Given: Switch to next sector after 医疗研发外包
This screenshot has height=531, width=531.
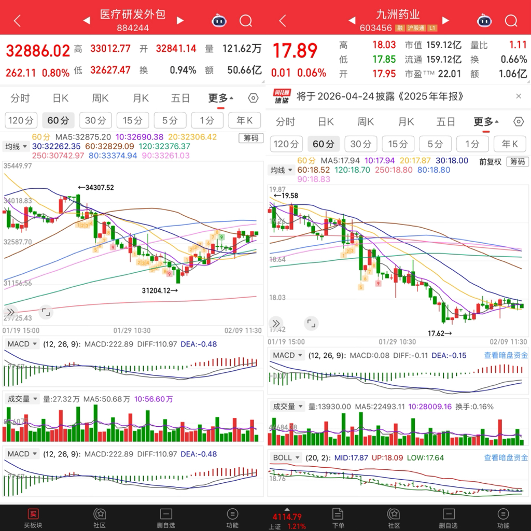Looking at the screenshot, I should [x=180, y=21].
